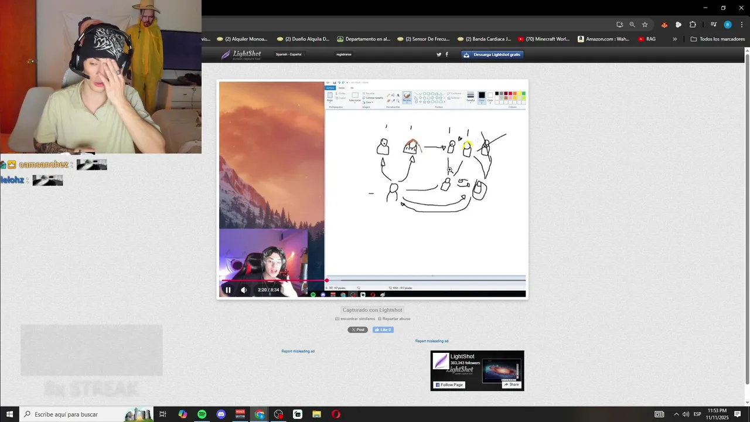Click the install app icon in address bar
750x422 pixels.
coord(619,25)
